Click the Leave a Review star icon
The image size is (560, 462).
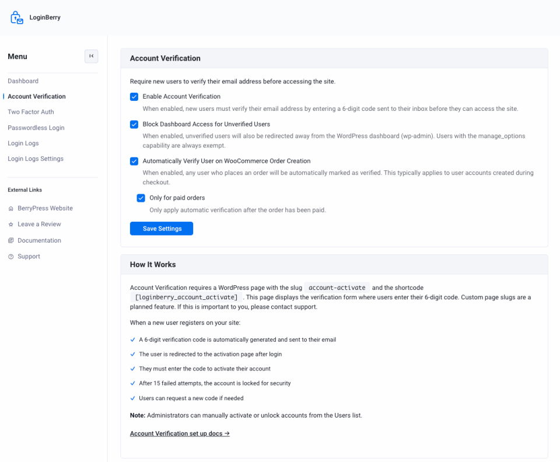point(10,224)
